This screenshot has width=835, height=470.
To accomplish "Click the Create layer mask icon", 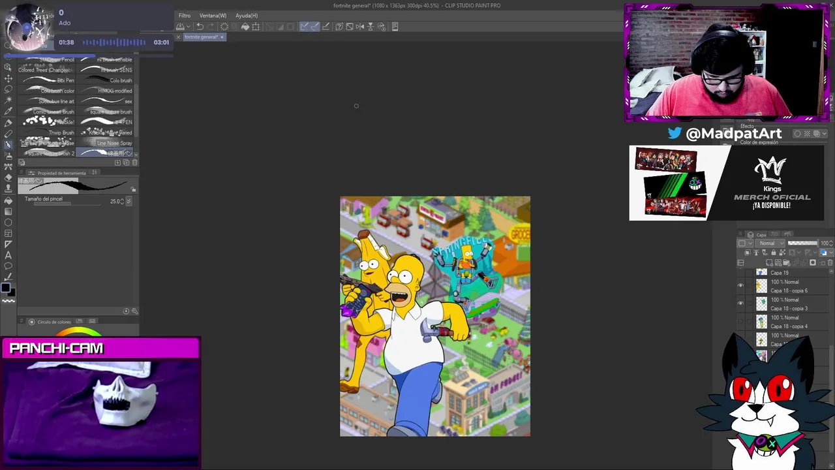I will (x=813, y=263).
